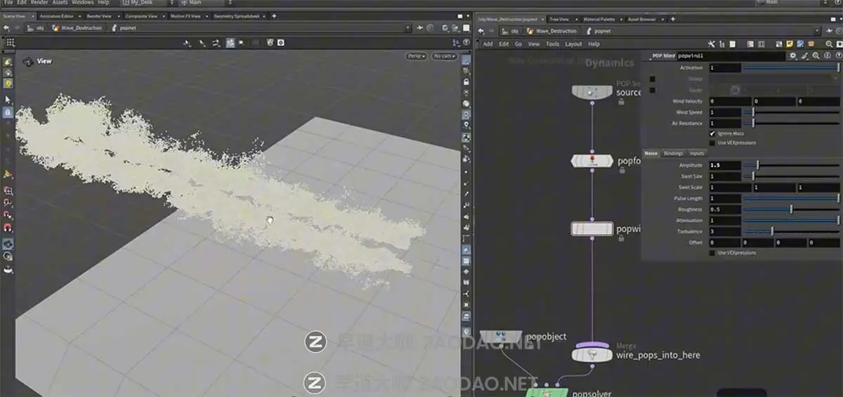Select the popwind node in network
The width and height of the screenshot is (843, 397).
click(x=592, y=229)
